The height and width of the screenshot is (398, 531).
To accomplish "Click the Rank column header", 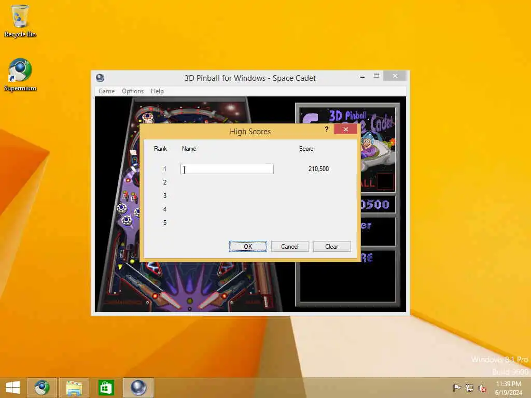I will click(161, 149).
